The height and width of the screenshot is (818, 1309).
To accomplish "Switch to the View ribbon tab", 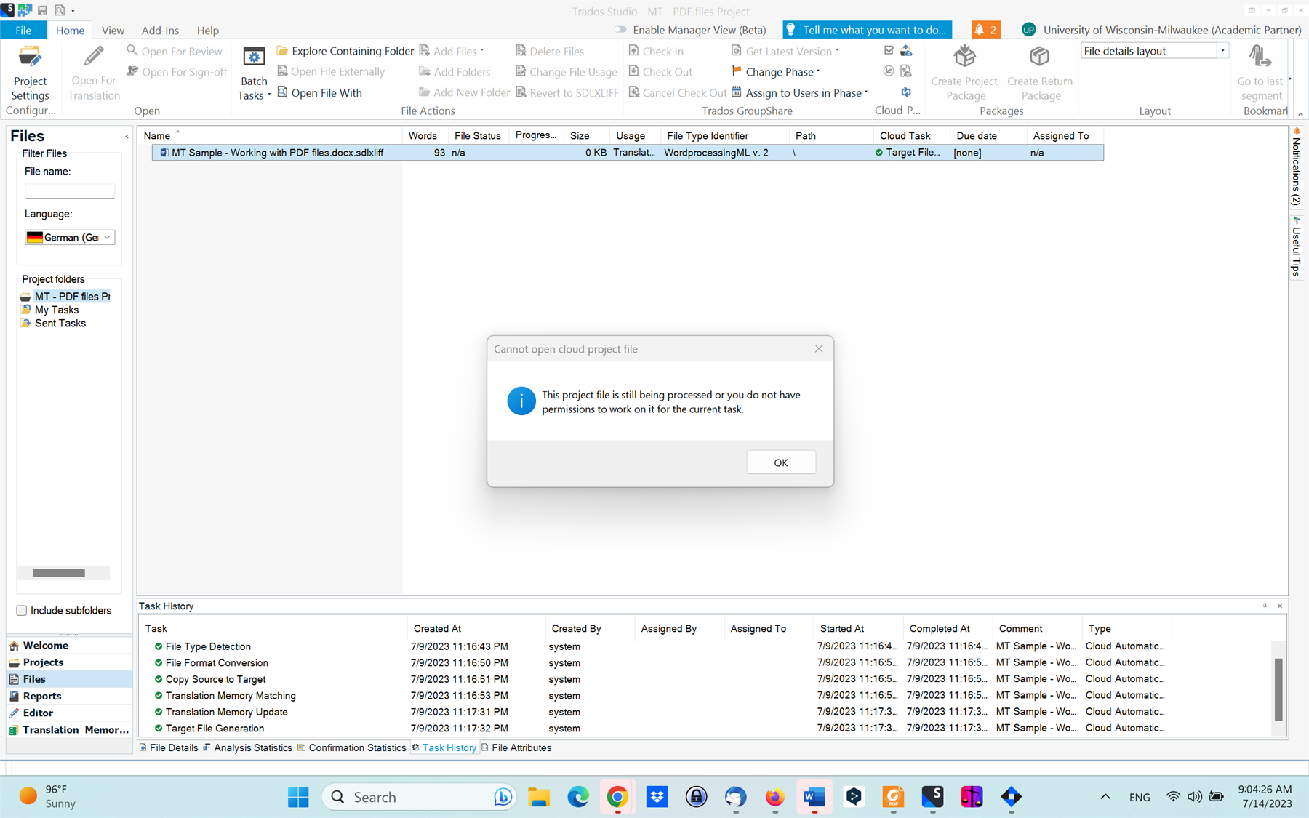I will pyautogui.click(x=113, y=31).
